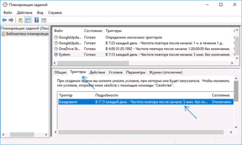Click the details pane vertical scroll up arrow
Screen dimensions: 242x145
click(236, 79)
